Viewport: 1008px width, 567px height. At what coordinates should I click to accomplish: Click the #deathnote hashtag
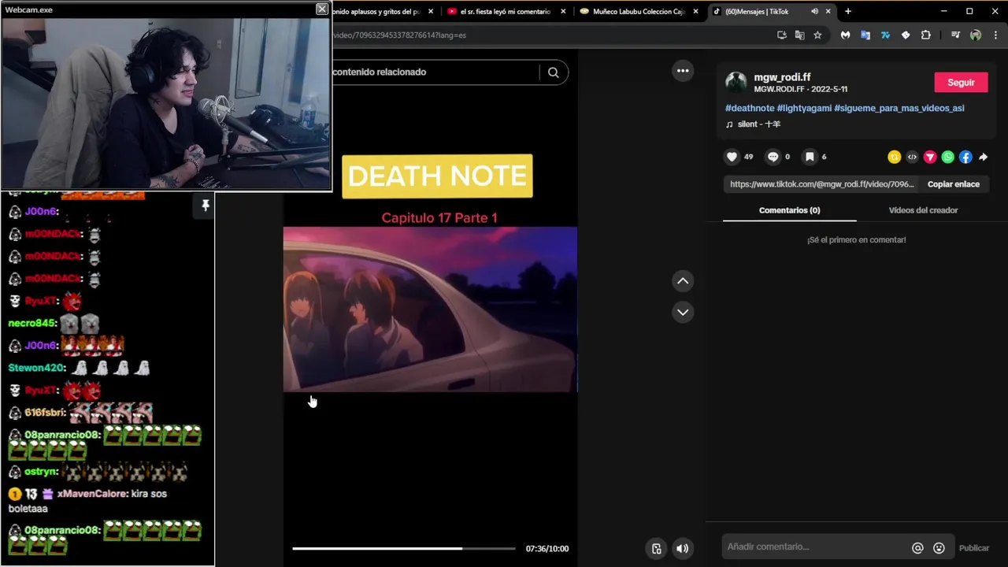[750, 108]
